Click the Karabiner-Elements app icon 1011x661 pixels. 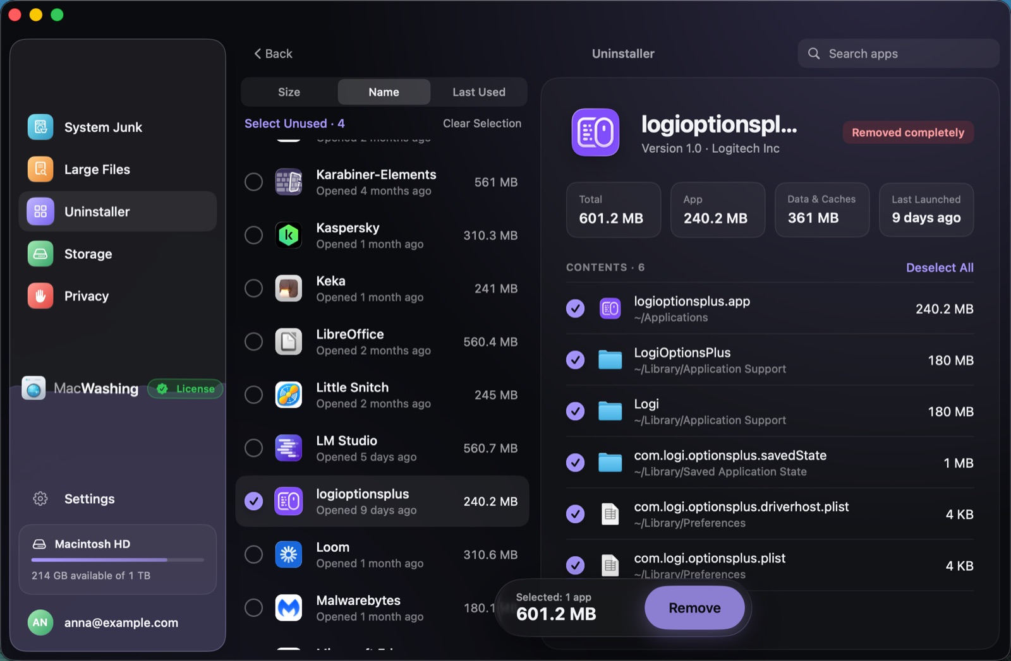point(289,182)
